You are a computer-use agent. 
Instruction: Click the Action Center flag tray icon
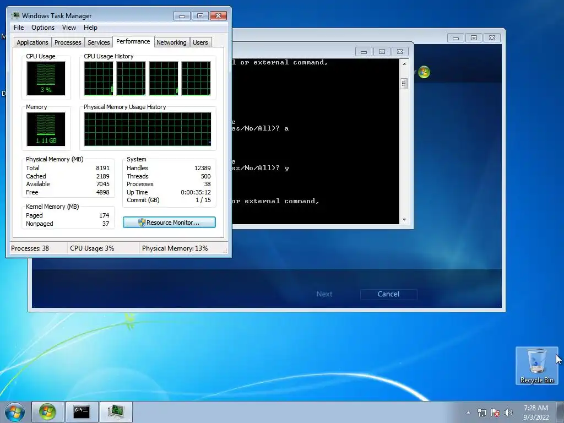pyautogui.click(x=495, y=413)
